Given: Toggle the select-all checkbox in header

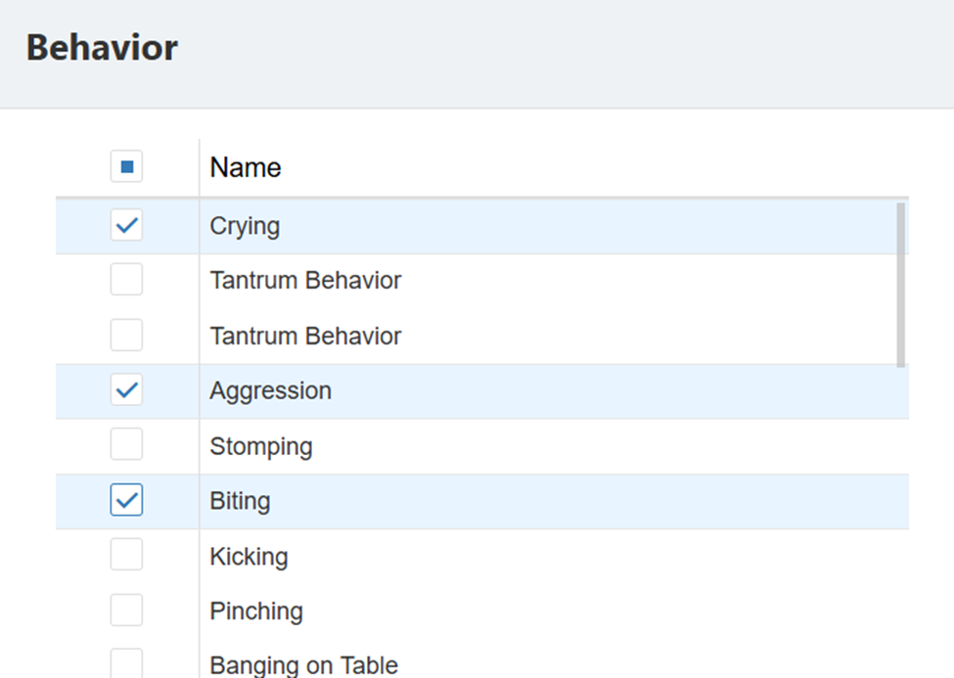Looking at the screenshot, I should [126, 166].
